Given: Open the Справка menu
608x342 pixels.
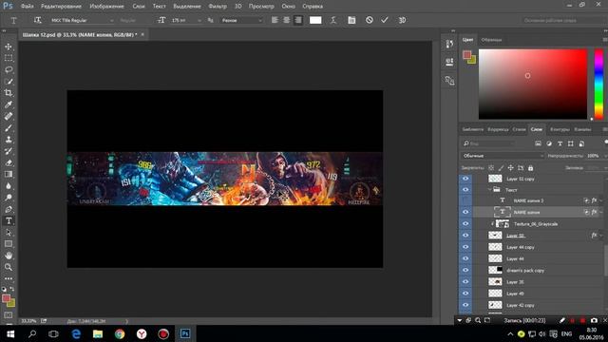Looking at the screenshot, I should pyautogui.click(x=313, y=7).
